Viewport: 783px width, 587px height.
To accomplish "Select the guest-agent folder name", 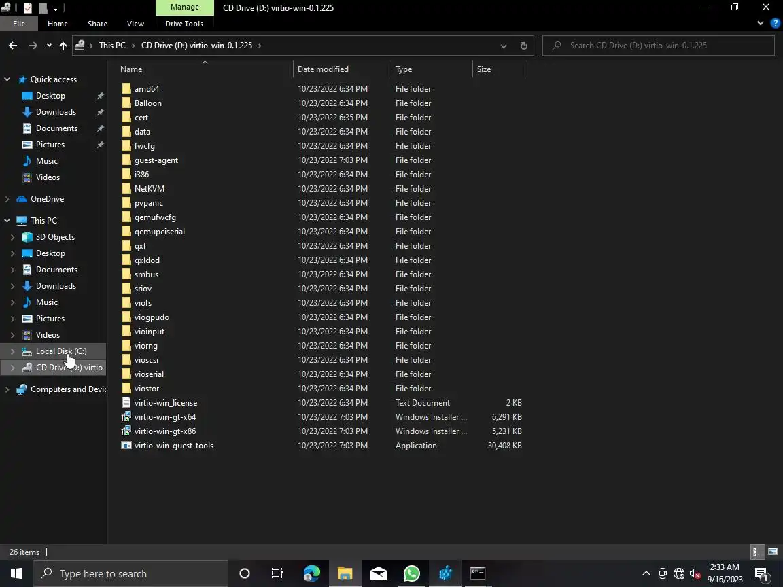I will pos(156,160).
